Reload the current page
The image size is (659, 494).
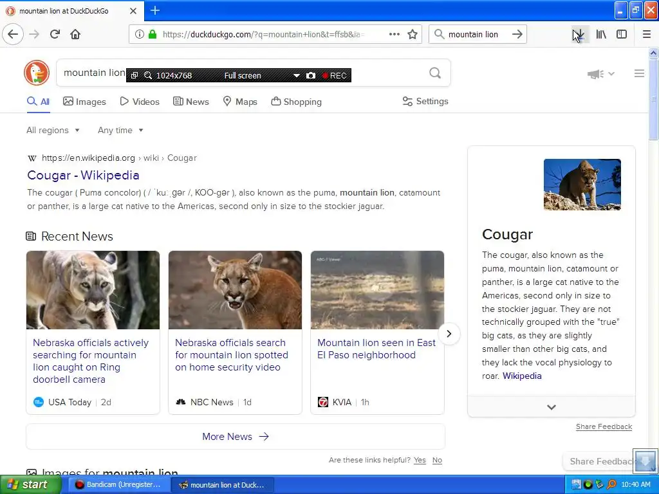tap(55, 34)
